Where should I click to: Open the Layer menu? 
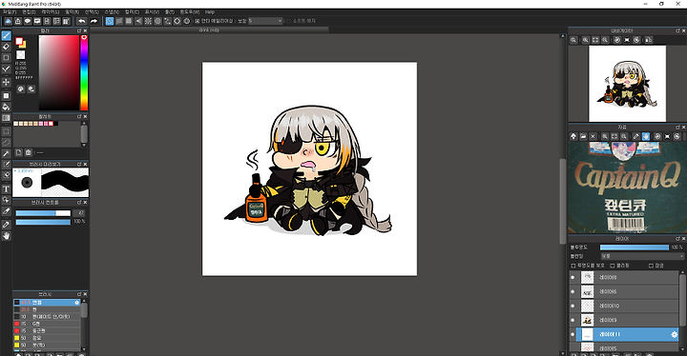pyautogui.click(x=50, y=12)
